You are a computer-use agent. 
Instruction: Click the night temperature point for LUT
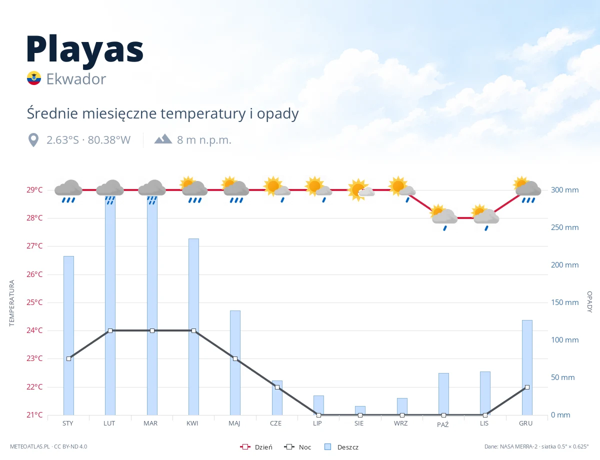click(110, 330)
